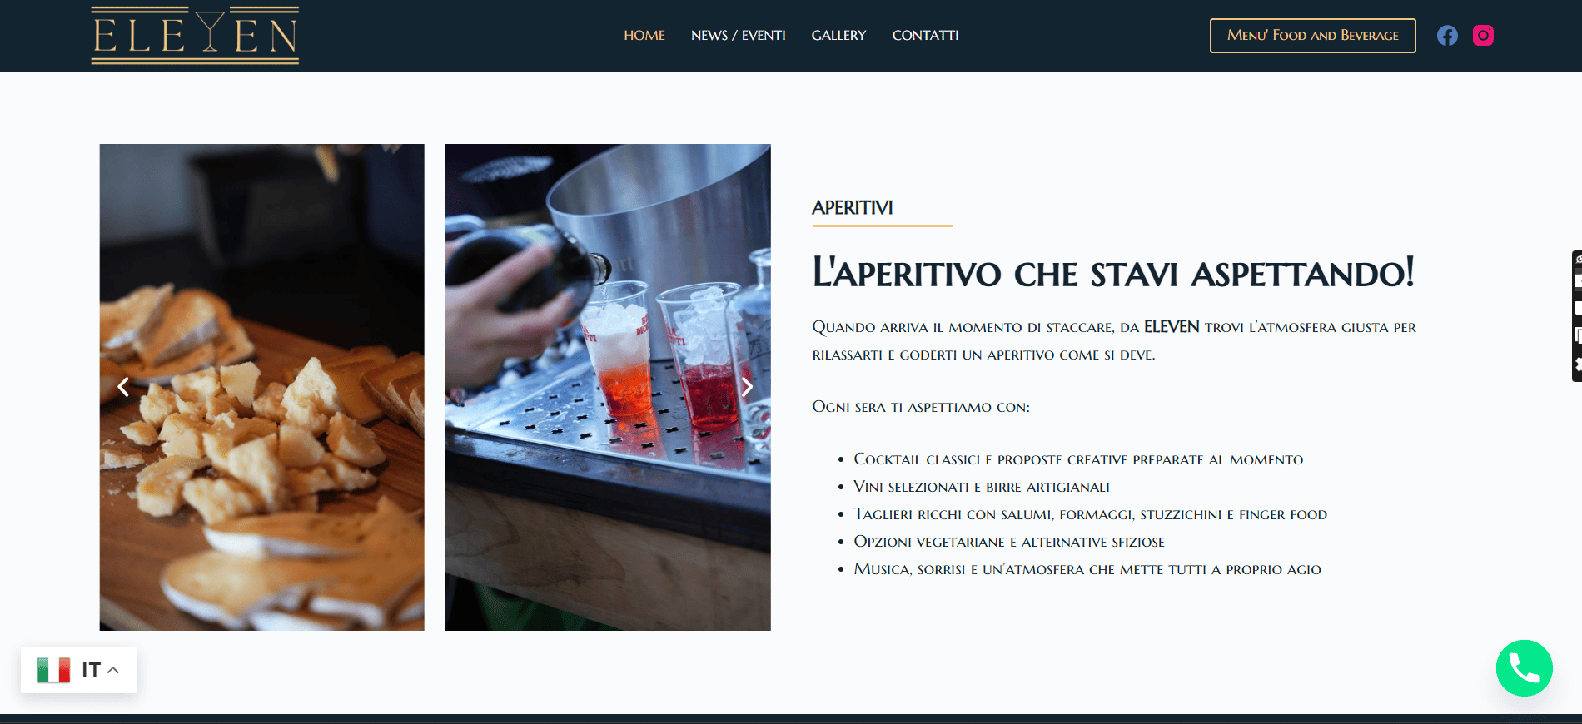Image resolution: width=1582 pixels, height=724 pixels.
Task: Click Menu' Food and Beverage button
Action: click(1312, 36)
